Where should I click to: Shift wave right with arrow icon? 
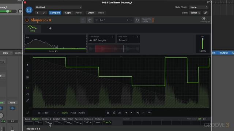click(131, 113)
